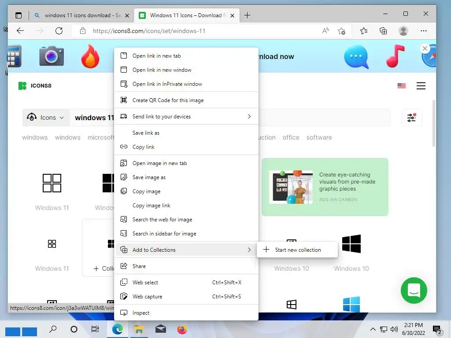Click the red music note banner icon
The image size is (451, 338).
click(395, 56)
